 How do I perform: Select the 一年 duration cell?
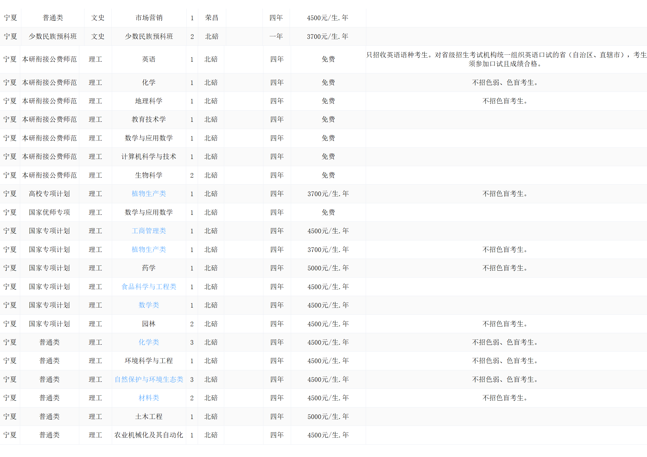276,37
